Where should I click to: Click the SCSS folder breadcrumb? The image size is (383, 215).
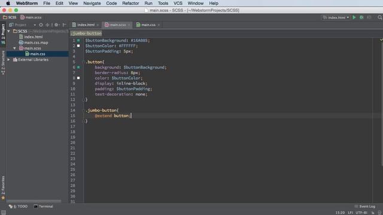point(10,17)
